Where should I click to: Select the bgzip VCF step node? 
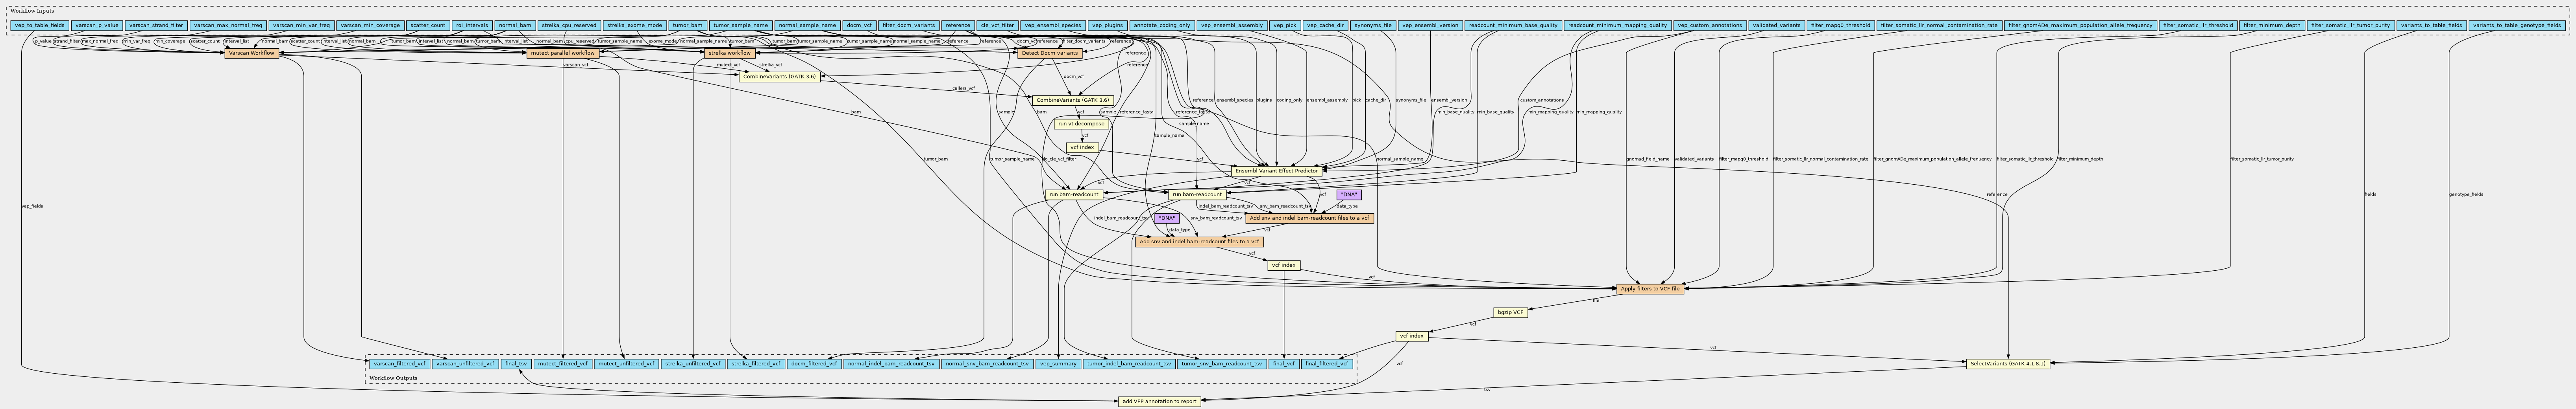[1510, 312]
